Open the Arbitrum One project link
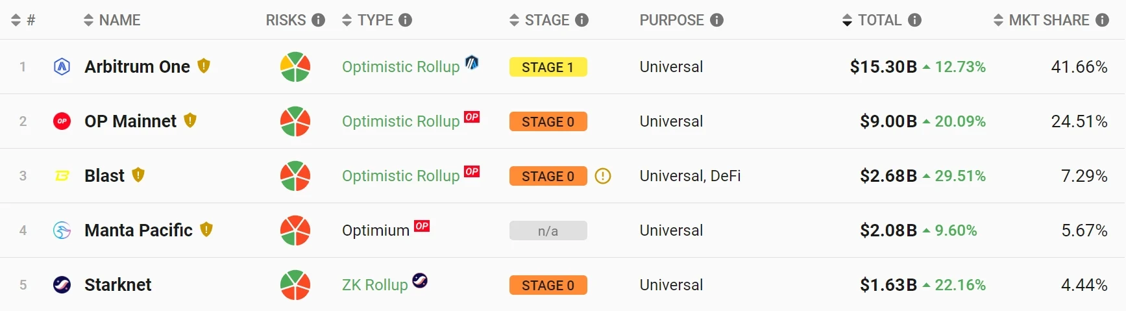1126x311 pixels. [137, 66]
